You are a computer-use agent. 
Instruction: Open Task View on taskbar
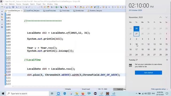click(52, 94)
